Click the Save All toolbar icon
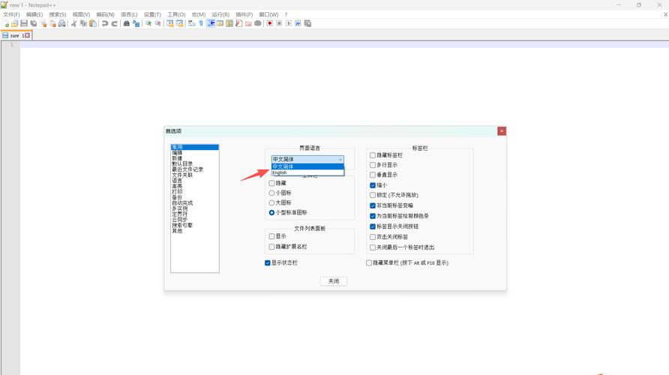Image resolution: width=669 pixels, height=375 pixels. [x=33, y=23]
